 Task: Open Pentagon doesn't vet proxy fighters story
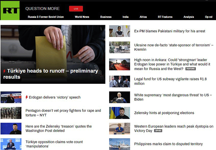pyautogui.click(x=63, y=113)
